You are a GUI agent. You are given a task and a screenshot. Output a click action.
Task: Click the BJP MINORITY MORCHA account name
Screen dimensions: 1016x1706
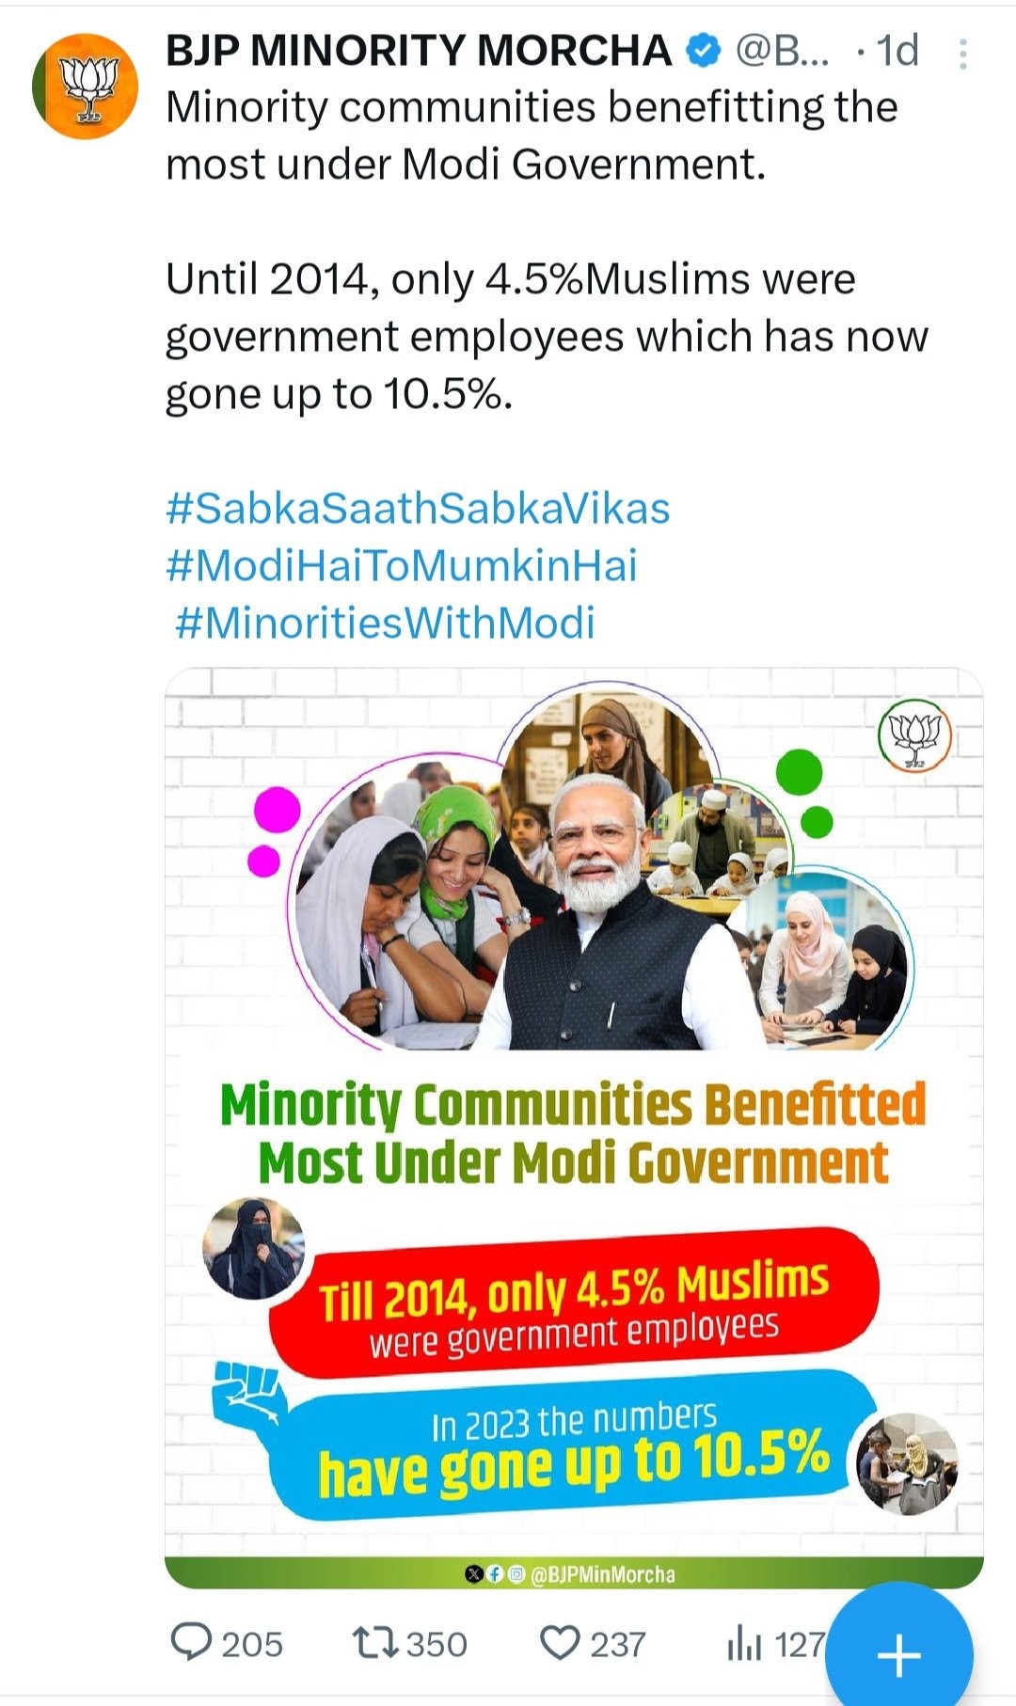[x=419, y=51]
